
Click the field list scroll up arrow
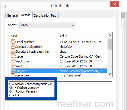[x=110, y=35]
